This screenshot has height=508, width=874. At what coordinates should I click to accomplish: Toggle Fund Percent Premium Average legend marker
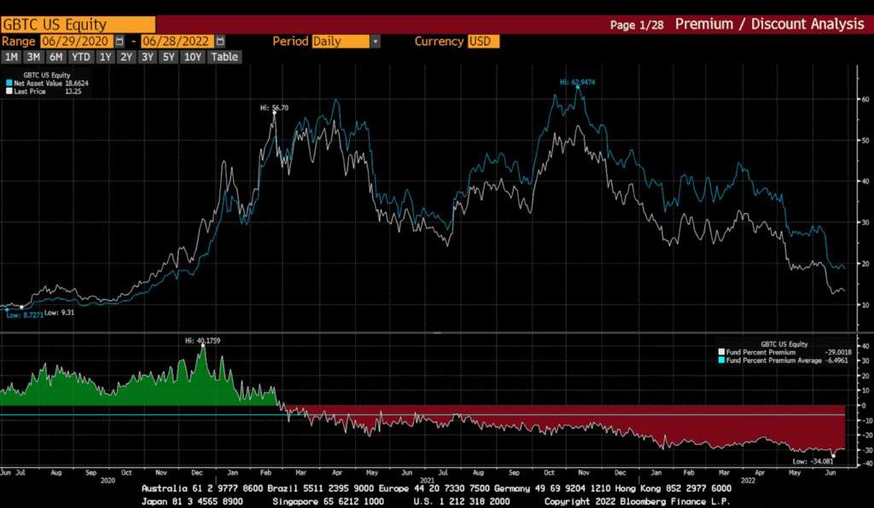click(721, 360)
